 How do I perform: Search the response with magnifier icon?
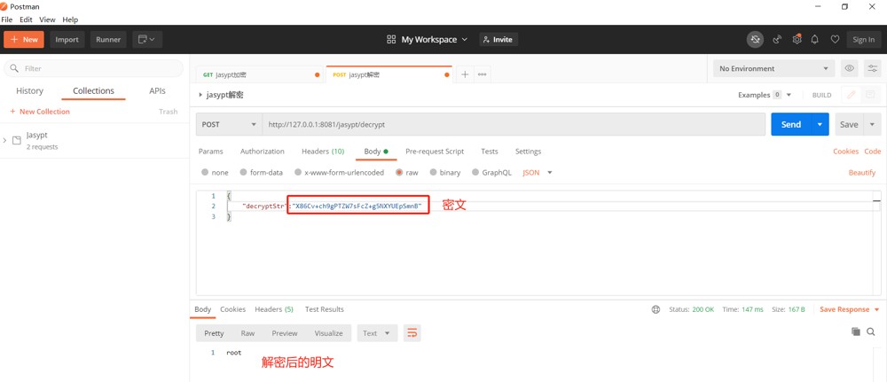coord(871,331)
